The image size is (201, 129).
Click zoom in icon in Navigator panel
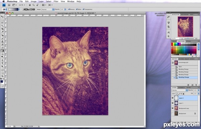pyautogui.click(x=196, y=38)
